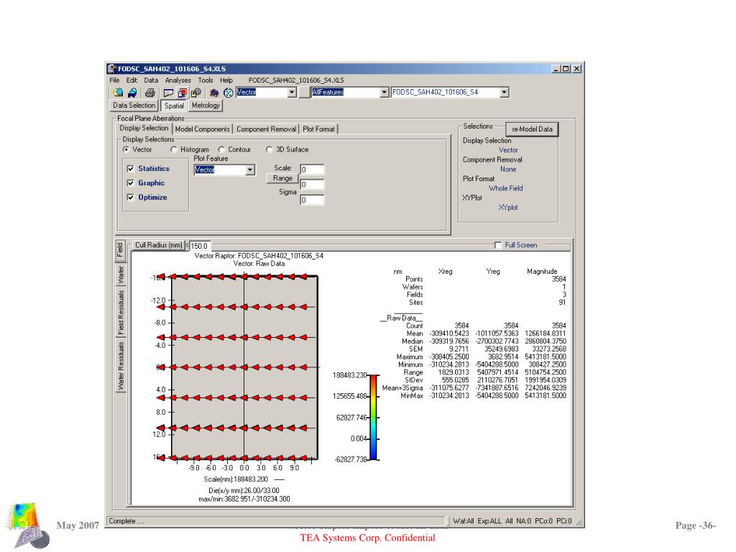
Task: Click the Waf:All status bar entry
Action: pos(464,521)
